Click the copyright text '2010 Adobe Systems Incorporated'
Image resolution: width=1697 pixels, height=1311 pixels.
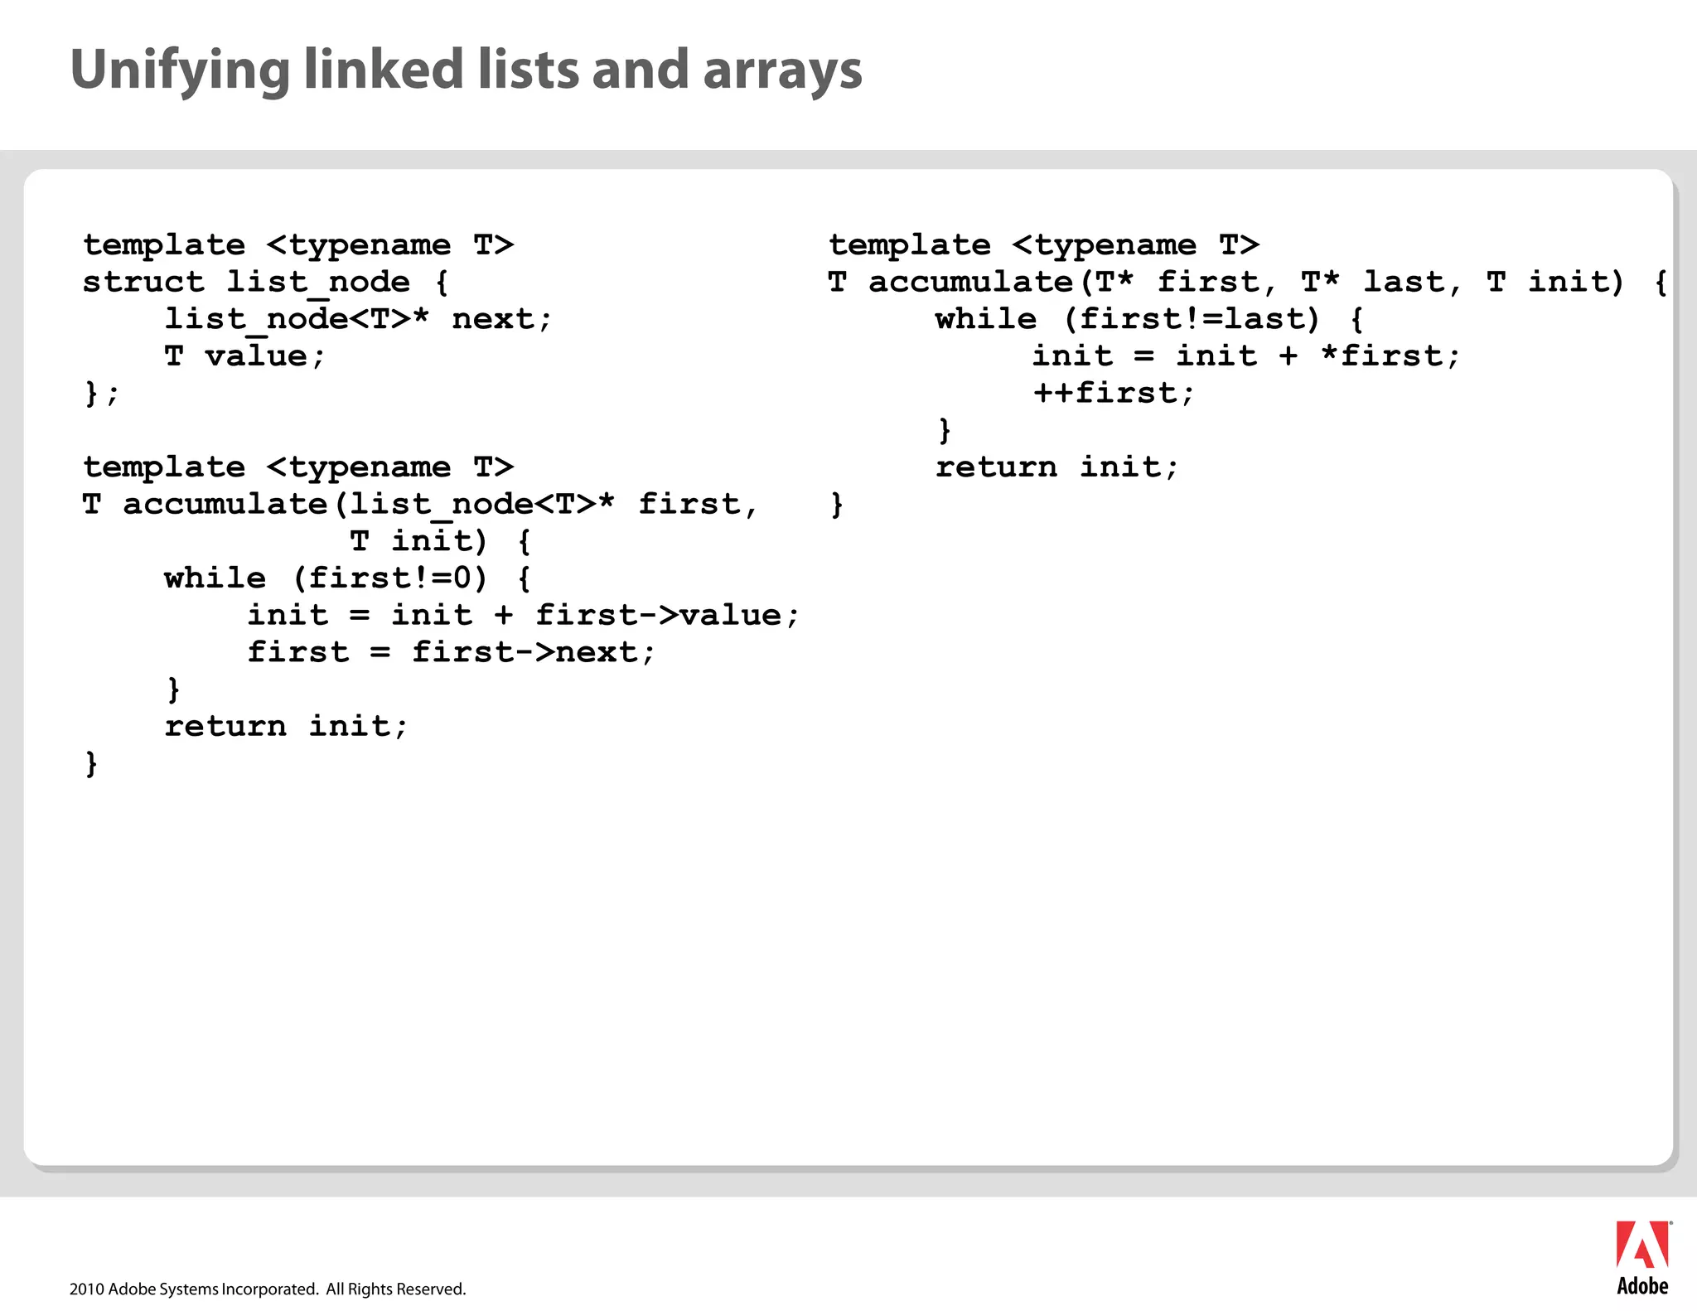(x=194, y=1289)
